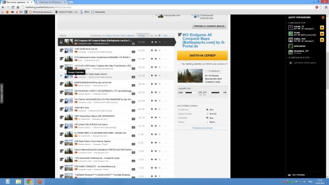Click the gun icon on 100% DDR Noob Server row
This screenshot has height=185, width=329.
point(62,50)
